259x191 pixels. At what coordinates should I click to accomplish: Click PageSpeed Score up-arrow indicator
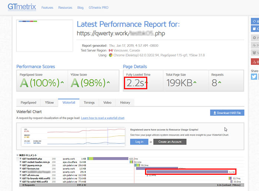point(62,82)
